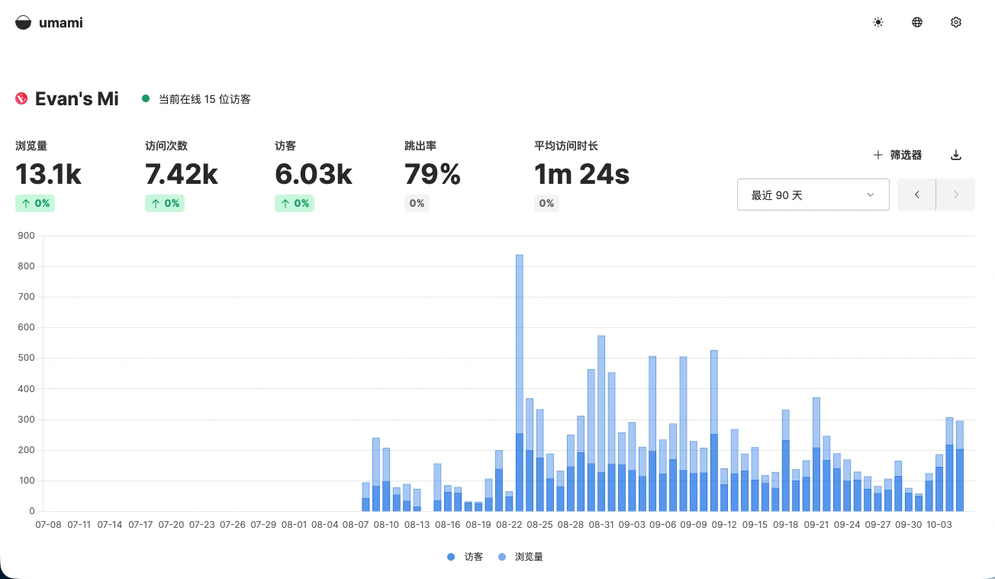Screen dimensions: 995x579
Task: Click the green online status dot
Action: point(146,98)
